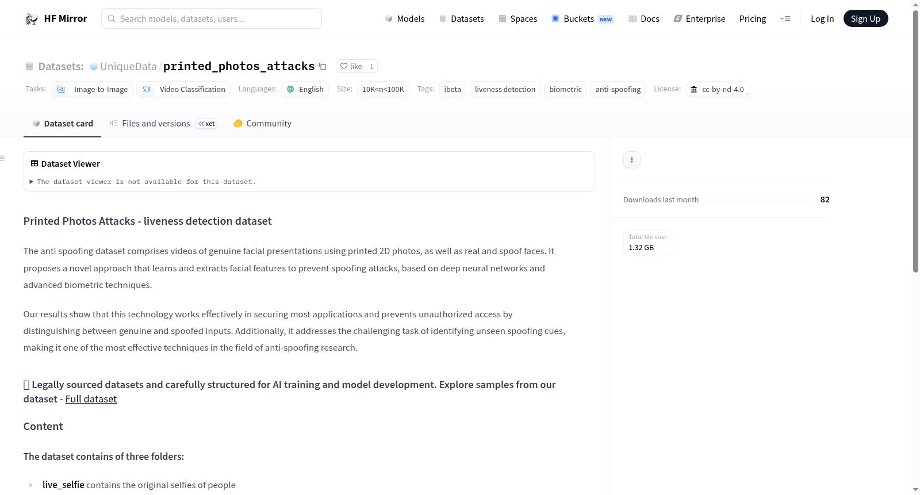The width and height of the screenshot is (920, 495).
Task: Copy dataset name with the copy icon
Action: click(323, 67)
